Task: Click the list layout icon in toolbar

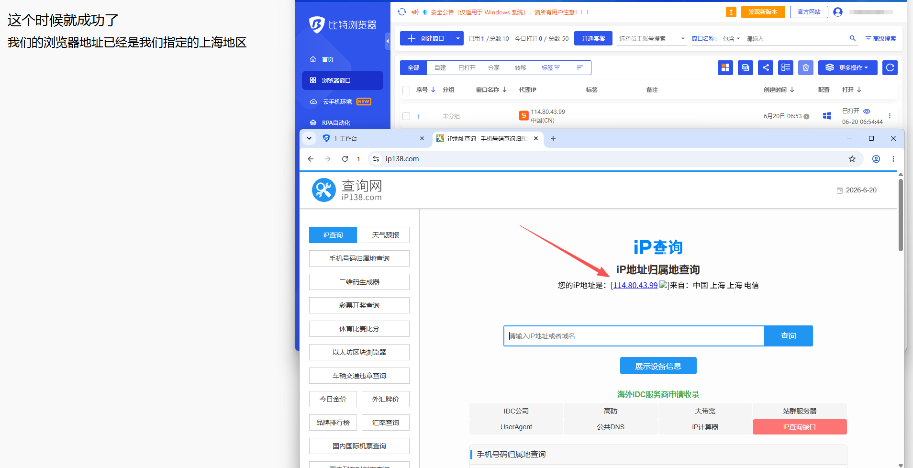Action: click(786, 67)
